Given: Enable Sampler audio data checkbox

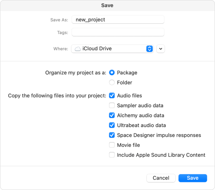Looking at the screenshot, I should click(x=112, y=105).
